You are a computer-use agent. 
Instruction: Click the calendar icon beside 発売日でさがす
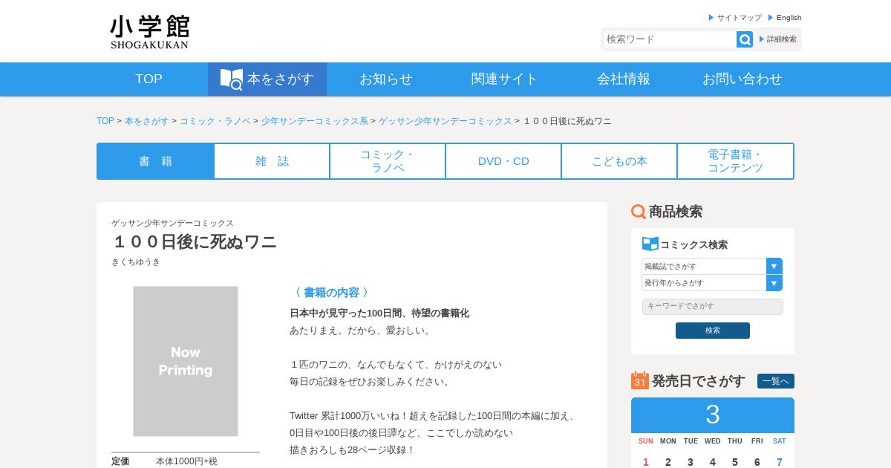tap(640, 380)
